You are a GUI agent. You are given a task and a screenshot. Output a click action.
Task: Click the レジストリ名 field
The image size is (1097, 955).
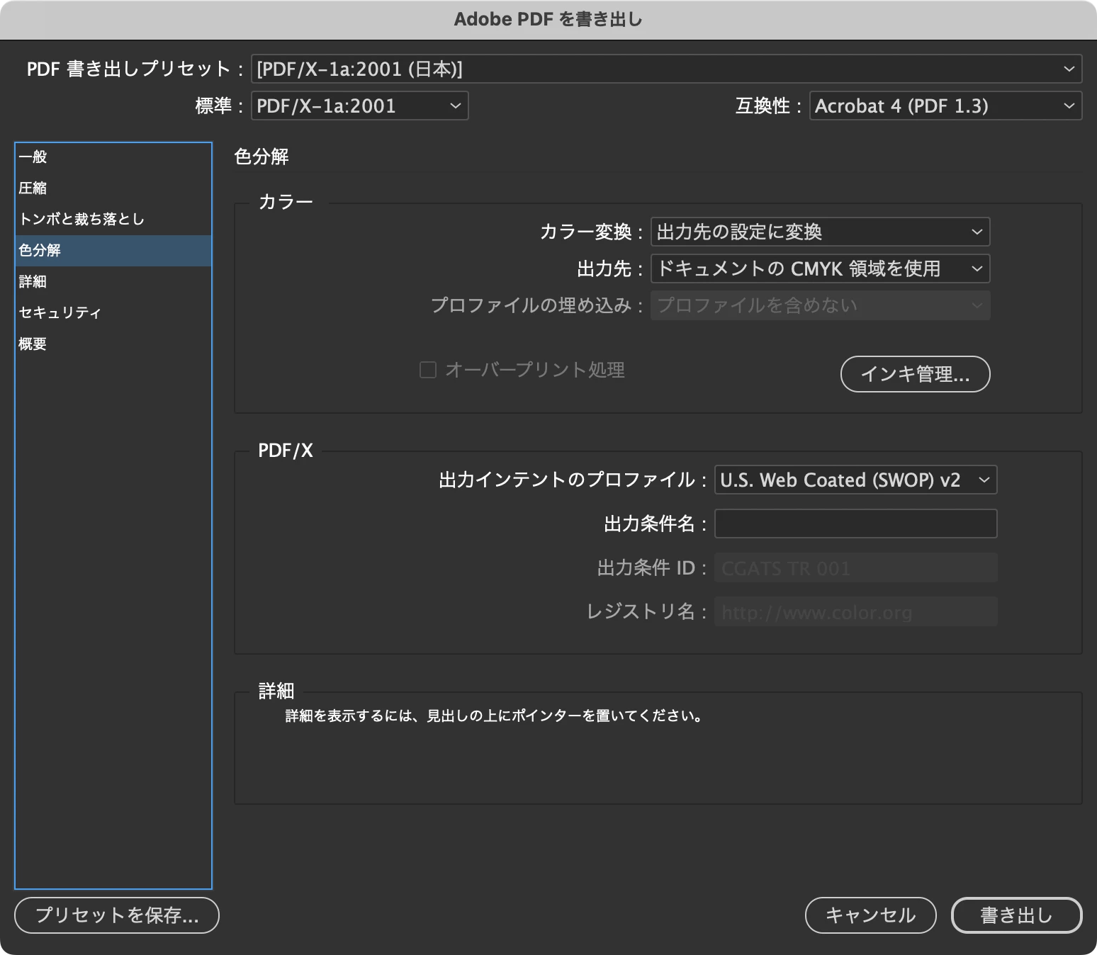(x=855, y=611)
